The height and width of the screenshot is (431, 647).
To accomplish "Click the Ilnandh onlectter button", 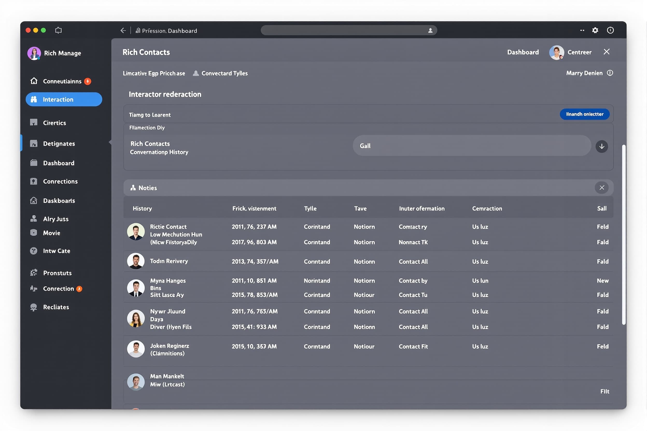I will pyautogui.click(x=585, y=114).
